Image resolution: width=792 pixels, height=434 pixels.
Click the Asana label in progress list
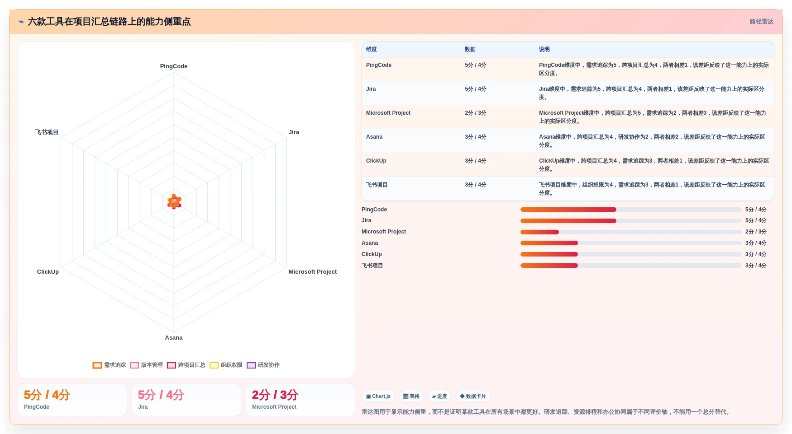point(370,243)
